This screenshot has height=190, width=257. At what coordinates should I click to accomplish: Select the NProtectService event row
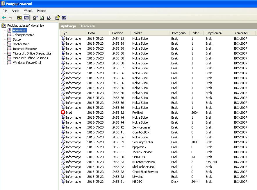pyautogui.click(x=158, y=162)
